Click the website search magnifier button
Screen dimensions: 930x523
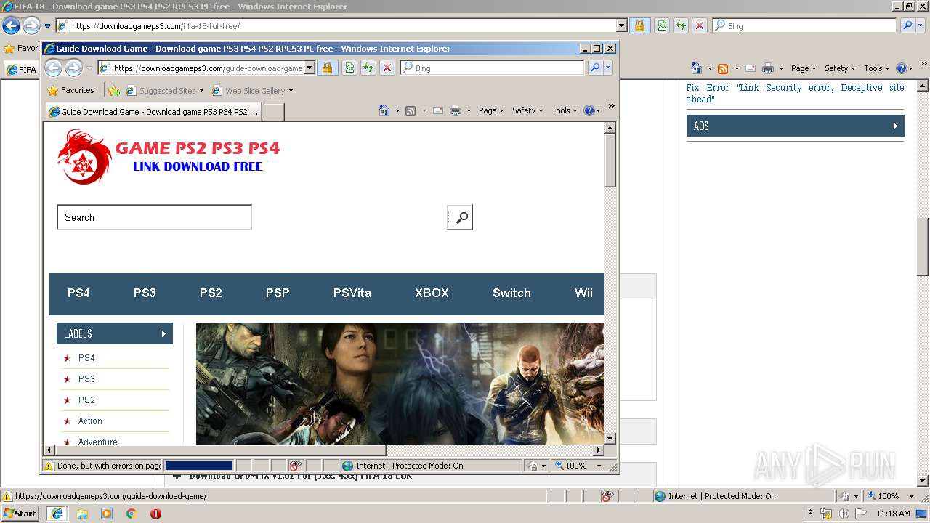(459, 217)
